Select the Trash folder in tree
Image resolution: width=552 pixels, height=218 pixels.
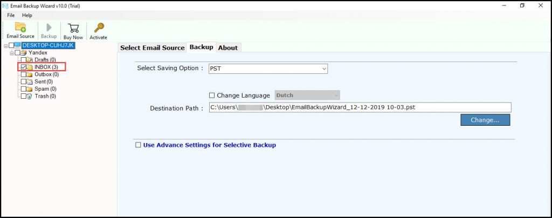click(x=45, y=96)
